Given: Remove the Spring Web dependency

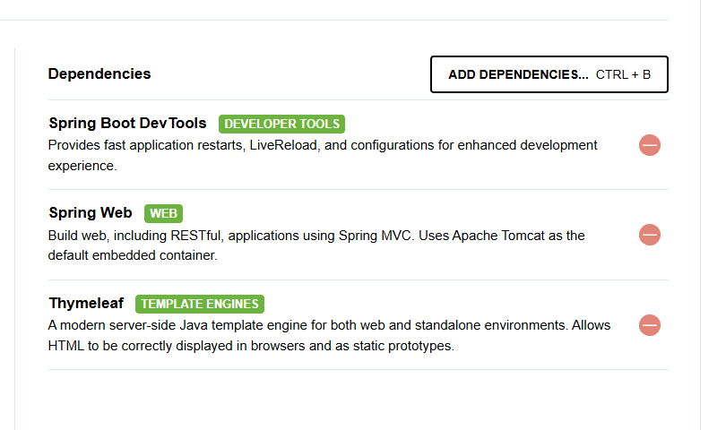Looking at the screenshot, I should point(650,235).
